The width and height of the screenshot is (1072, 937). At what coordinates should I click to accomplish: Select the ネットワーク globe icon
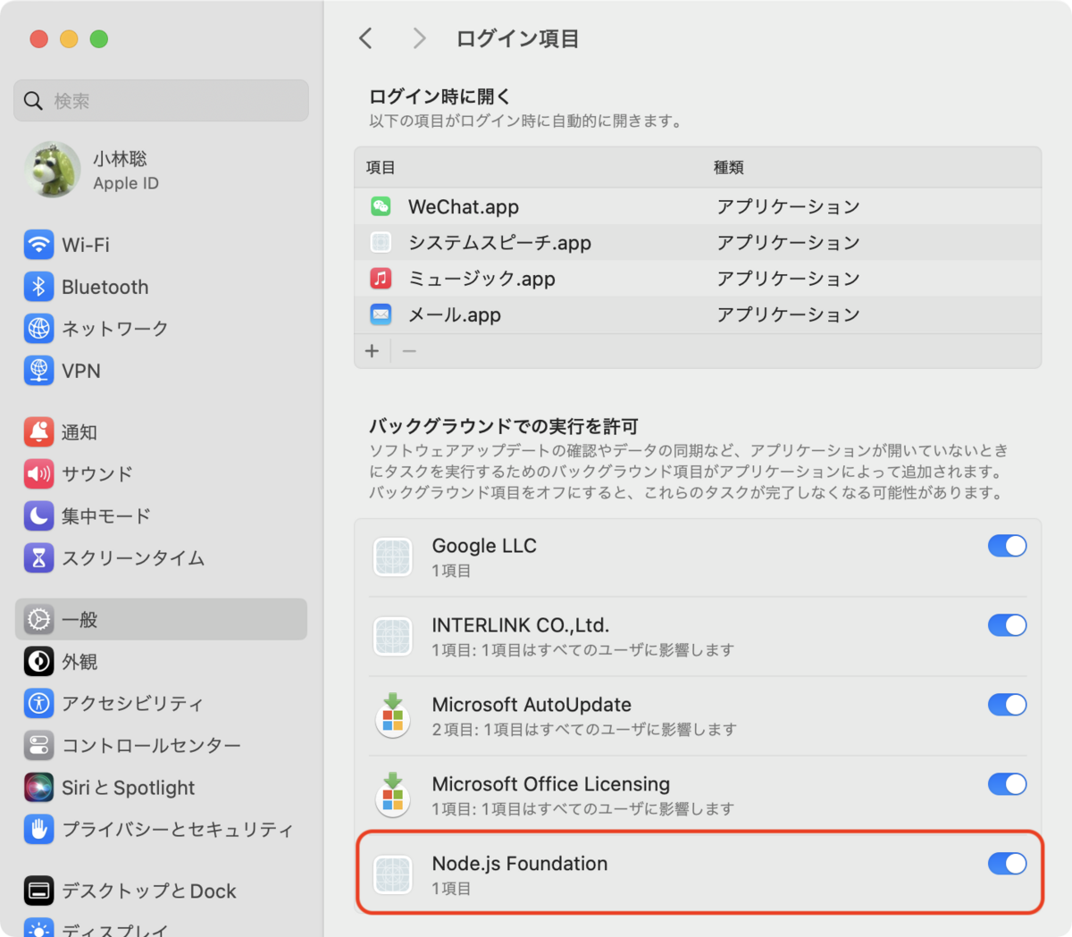[38, 329]
